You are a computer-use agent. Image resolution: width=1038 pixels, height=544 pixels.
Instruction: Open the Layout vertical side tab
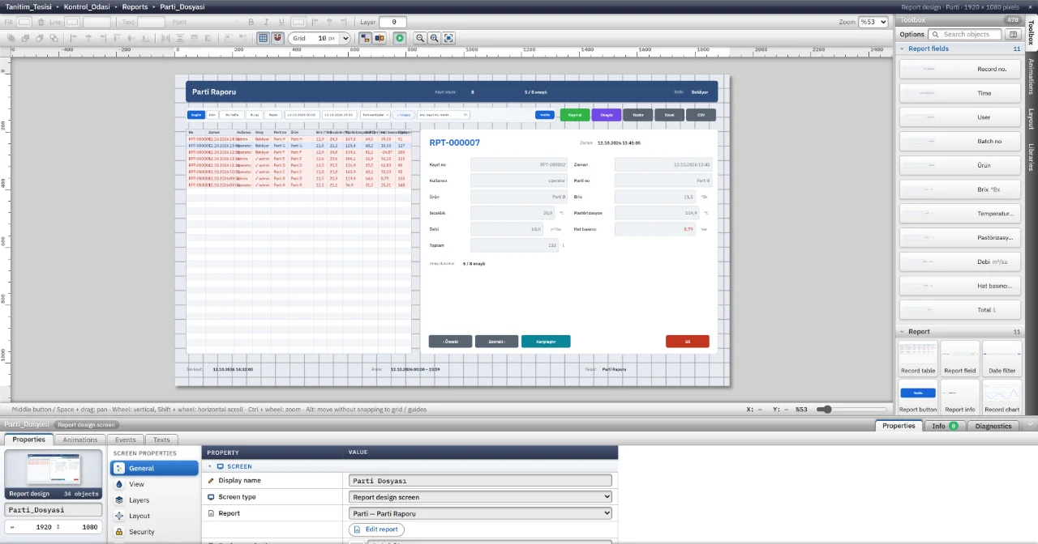[1032, 119]
